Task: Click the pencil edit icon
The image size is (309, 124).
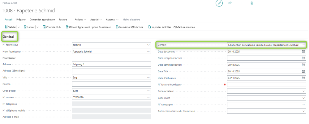Action: 219,3
